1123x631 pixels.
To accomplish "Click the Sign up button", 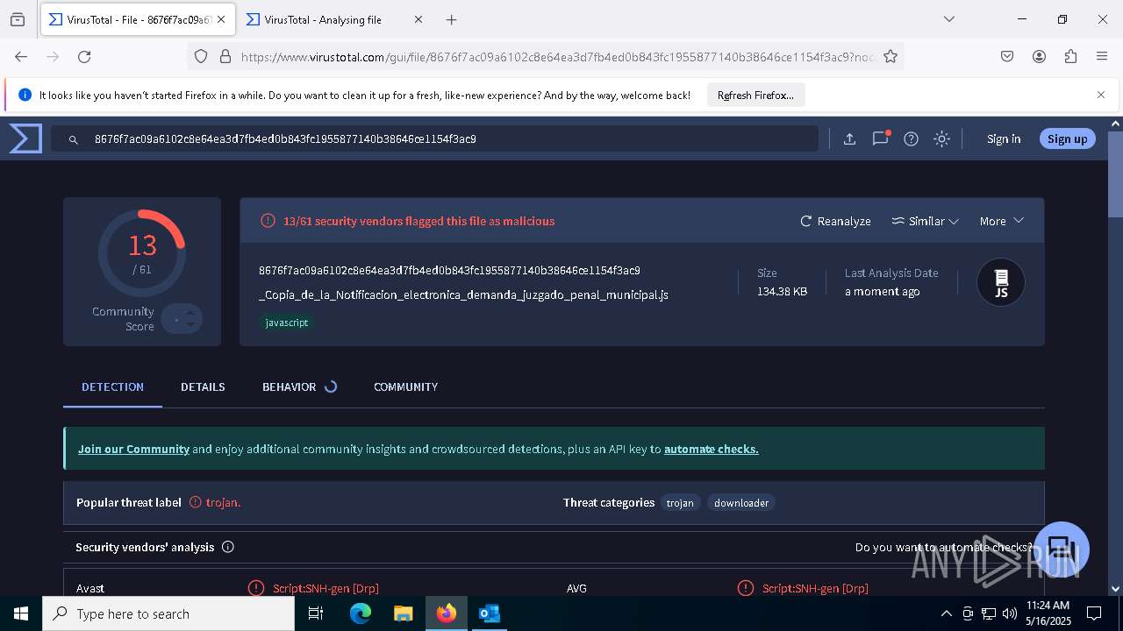I will coord(1067,138).
